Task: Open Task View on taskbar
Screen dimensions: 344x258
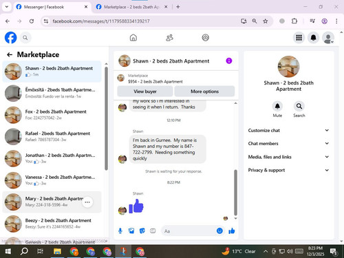Action: 40,251
